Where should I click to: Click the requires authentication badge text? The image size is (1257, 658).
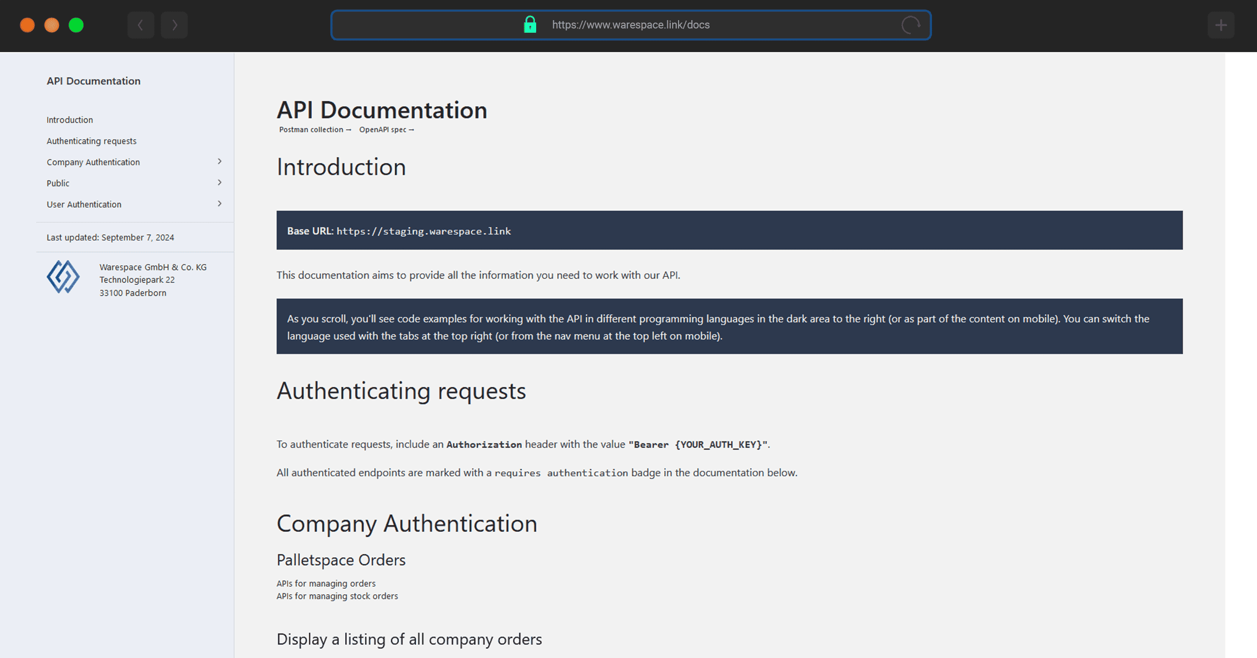pyautogui.click(x=561, y=473)
